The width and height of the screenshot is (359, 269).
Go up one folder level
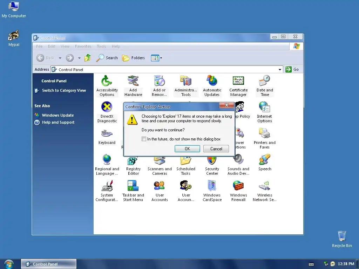(88, 58)
